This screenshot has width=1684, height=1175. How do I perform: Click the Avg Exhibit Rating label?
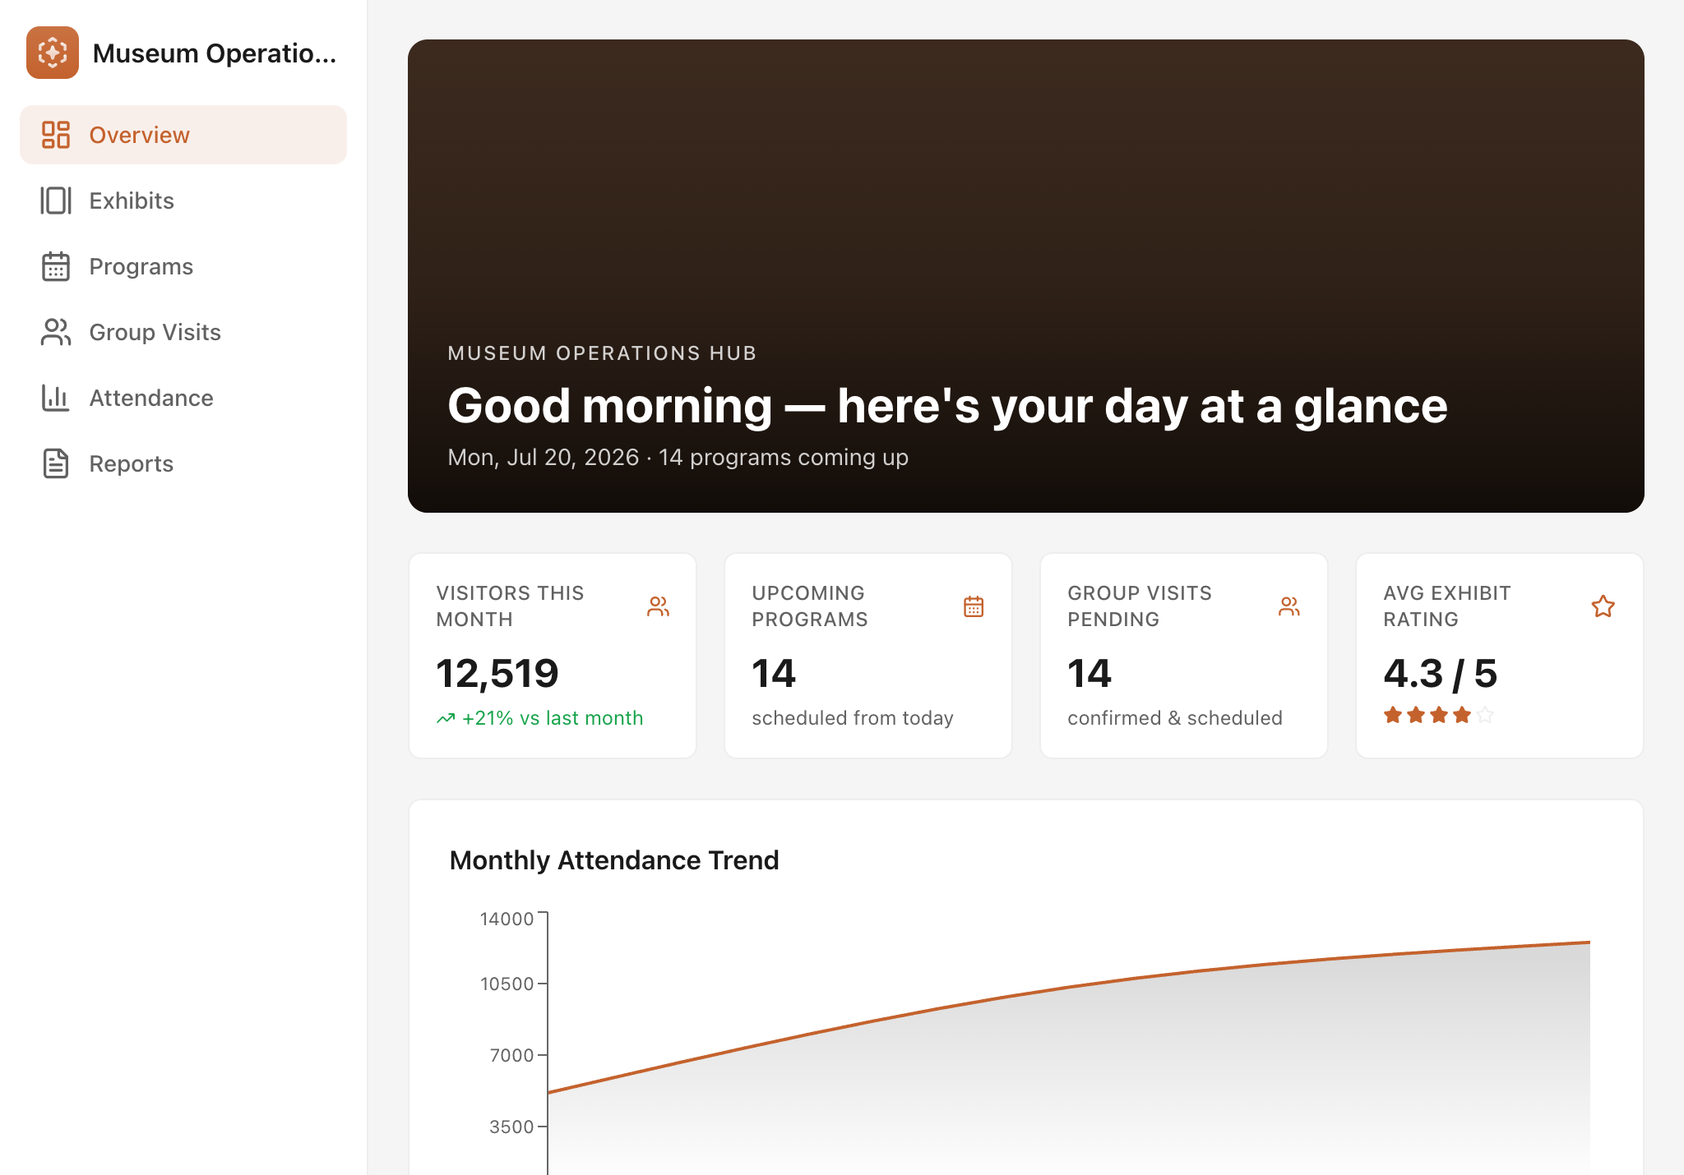pos(1447,606)
